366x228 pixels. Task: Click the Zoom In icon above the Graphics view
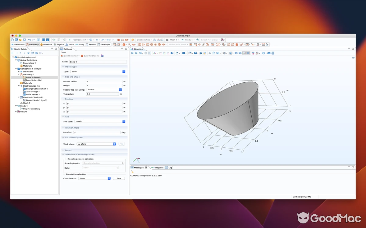tap(132, 53)
